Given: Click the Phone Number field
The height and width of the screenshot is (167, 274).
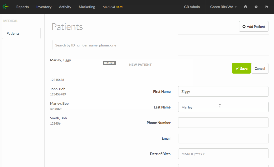Looking at the screenshot, I should [223, 123].
